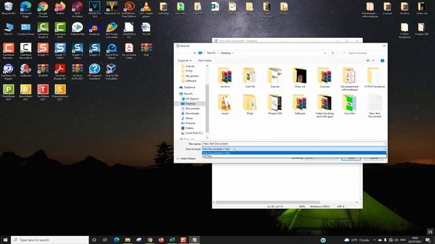Viewport: 435px width, 244px height.
Task: Launch the QuickTime Player desktop shortcut
Action: tap(111, 51)
